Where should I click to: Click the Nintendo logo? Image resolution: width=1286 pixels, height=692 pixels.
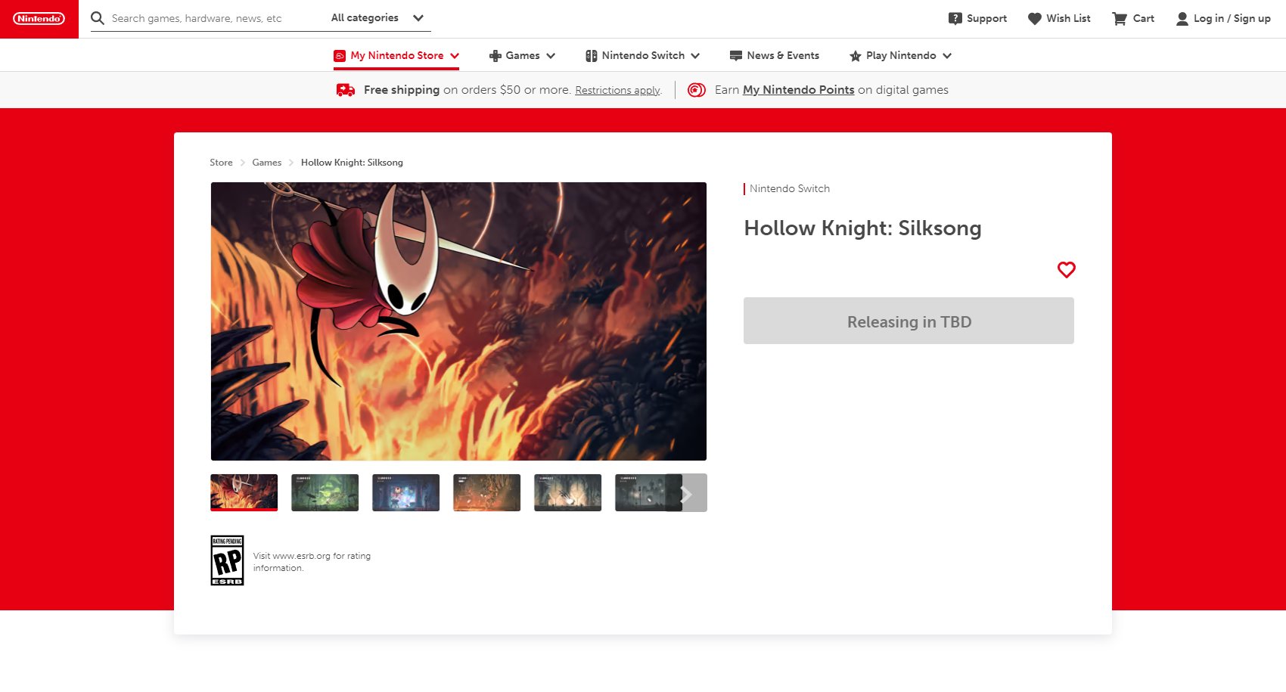click(x=39, y=19)
